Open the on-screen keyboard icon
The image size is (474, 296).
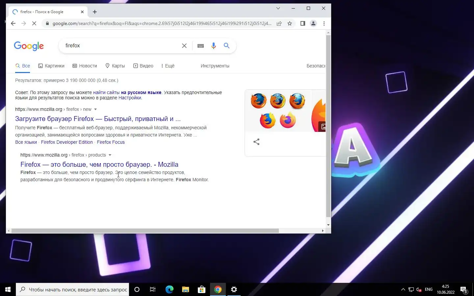coord(200,46)
